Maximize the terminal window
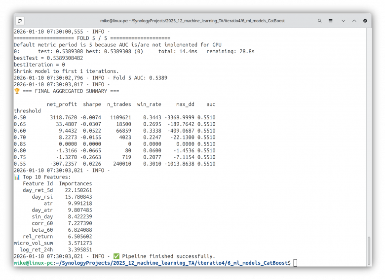Image resolution: width=385 pixels, height=280 pixels. 354,21
